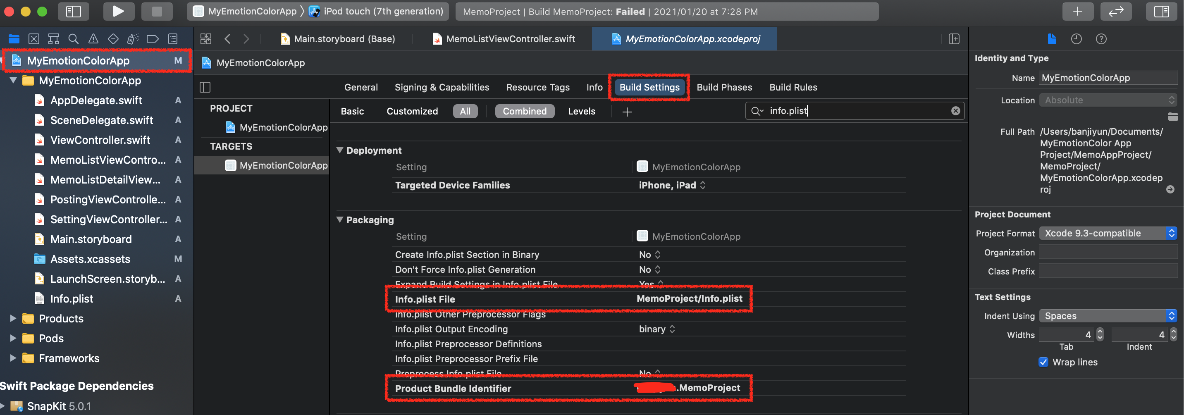Screen dimensions: 1184x415
Task: Open Targeted Device Families popup
Action: (x=672, y=185)
